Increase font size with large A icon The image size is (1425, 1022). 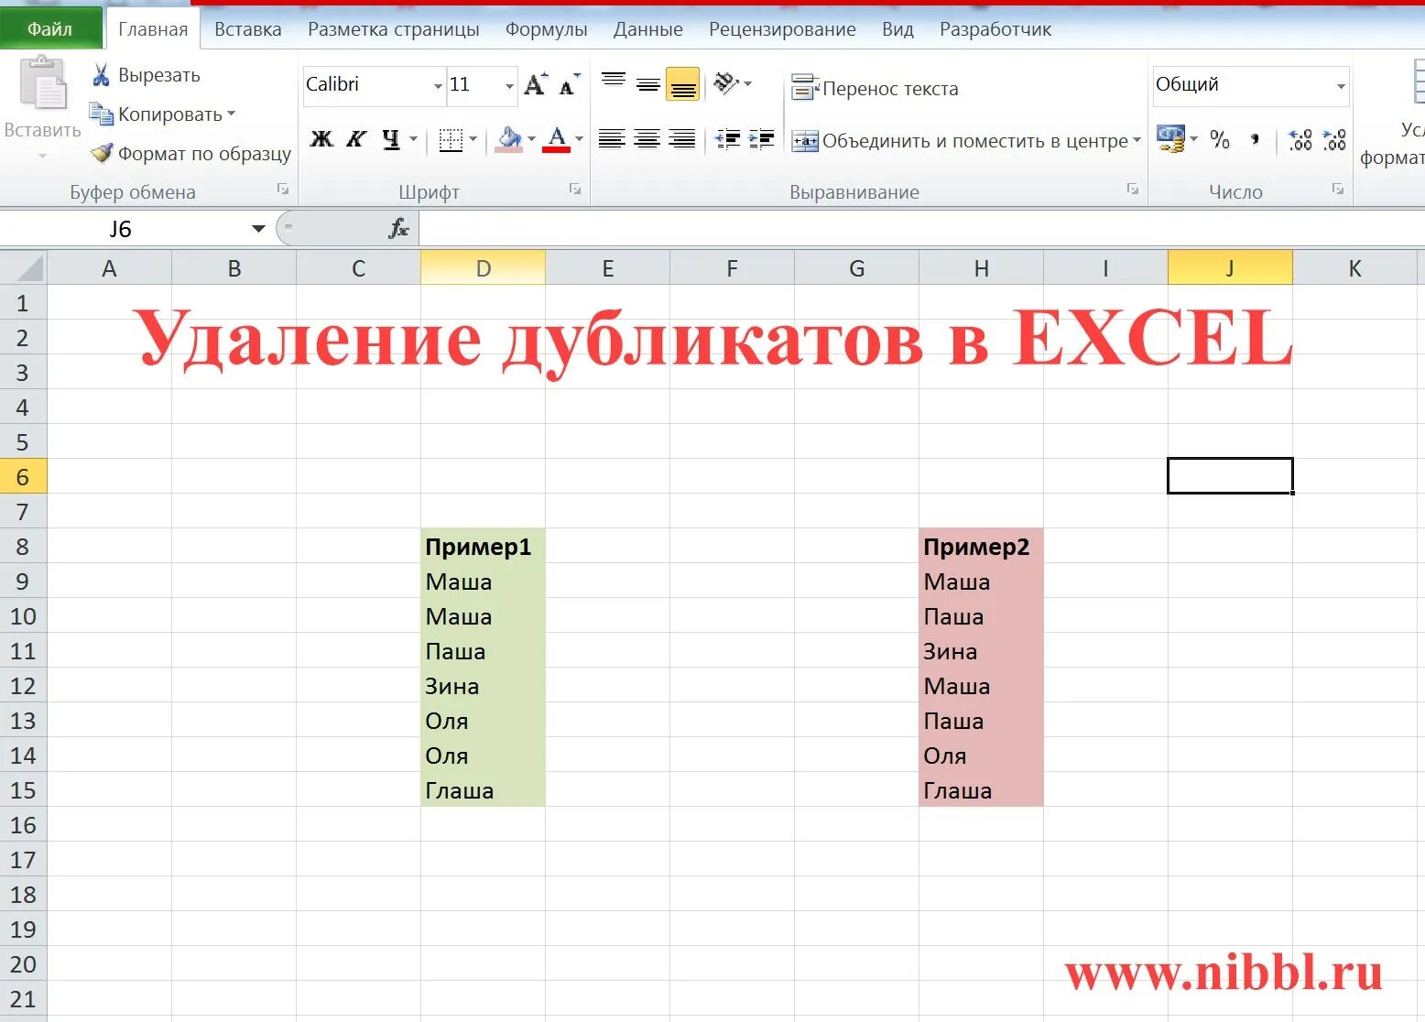point(536,85)
